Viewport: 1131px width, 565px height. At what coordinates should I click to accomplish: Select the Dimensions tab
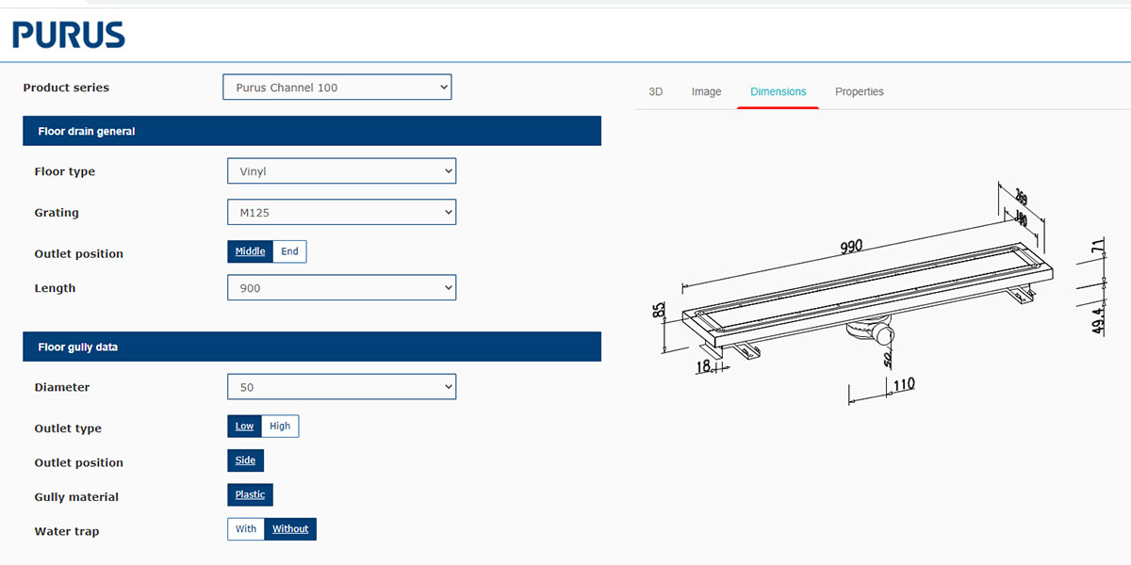click(x=779, y=91)
